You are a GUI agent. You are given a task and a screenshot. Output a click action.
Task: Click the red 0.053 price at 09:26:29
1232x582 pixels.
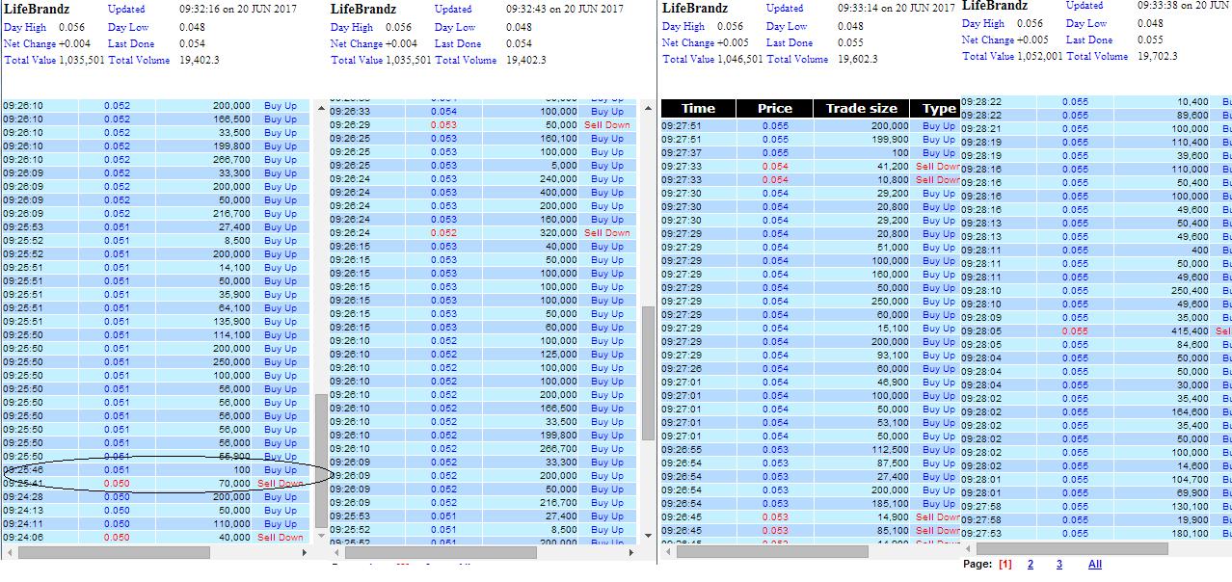point(443,125)
